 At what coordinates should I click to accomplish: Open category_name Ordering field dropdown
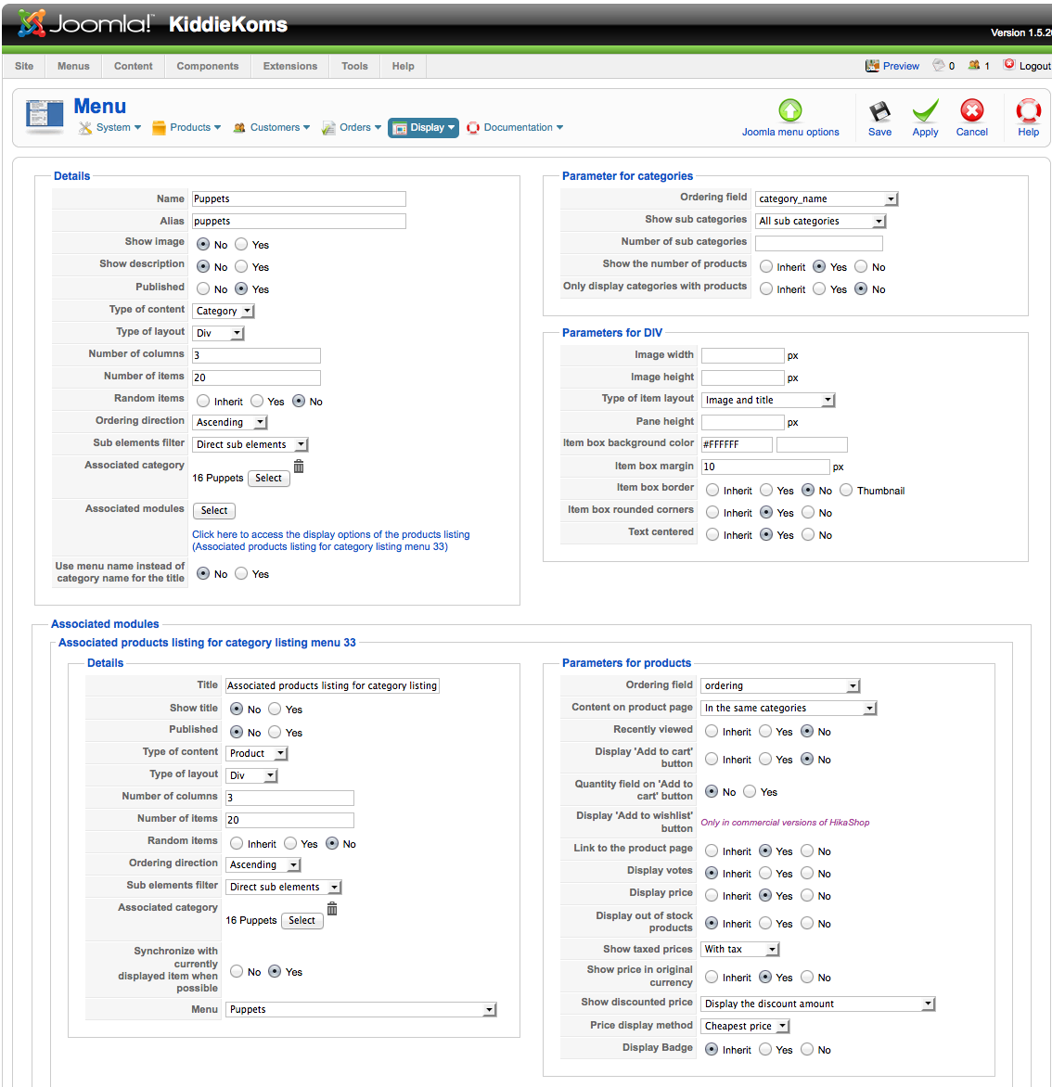pyautogui.click(x=827, y=199)
